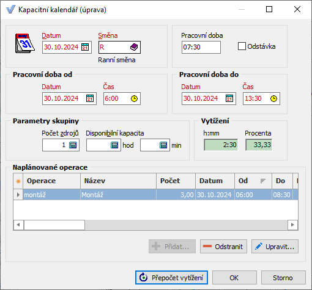
Task: Sort the table by Operace column header
Action: 52,181
